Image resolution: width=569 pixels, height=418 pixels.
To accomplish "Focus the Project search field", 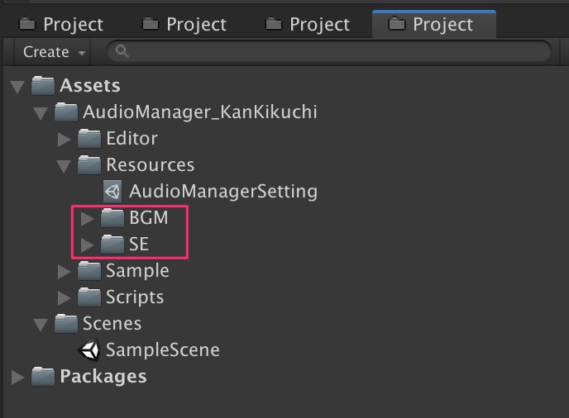I will 331,52.
